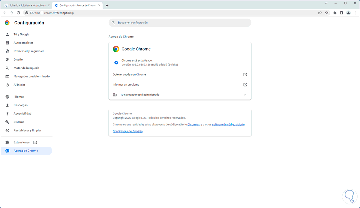This screenshot has height=208, width=360.
Task: Click the blue checkmark update status icon
Action: coord(116,62)
